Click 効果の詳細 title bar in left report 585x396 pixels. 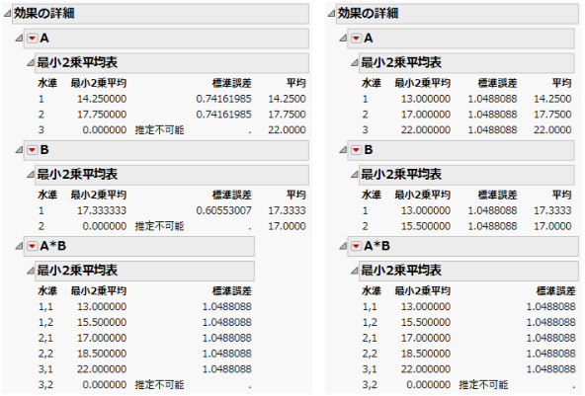click(160, 14)
